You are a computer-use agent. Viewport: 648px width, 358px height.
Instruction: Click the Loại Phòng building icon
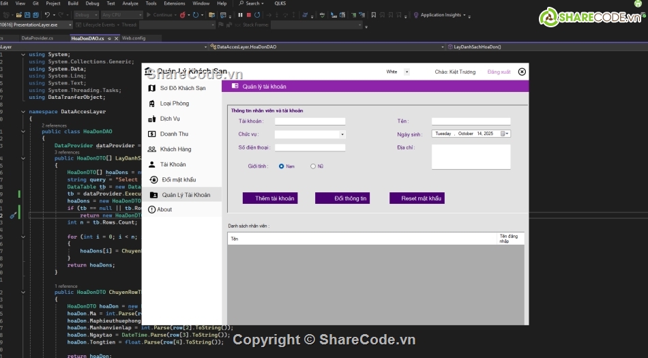[x=151, y=104]
